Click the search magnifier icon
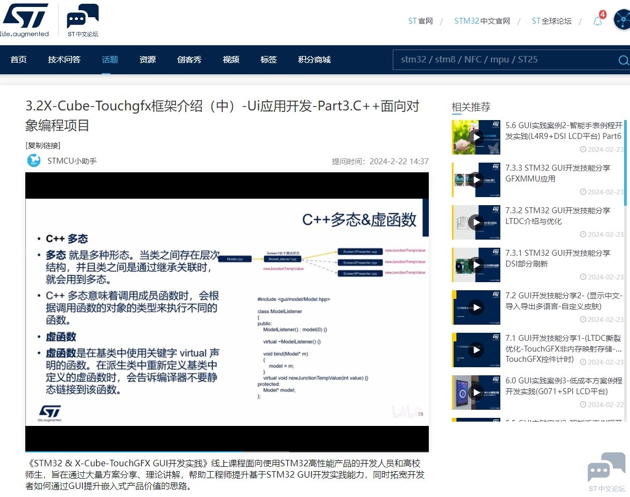630x497 pixels. pos(623,60)
